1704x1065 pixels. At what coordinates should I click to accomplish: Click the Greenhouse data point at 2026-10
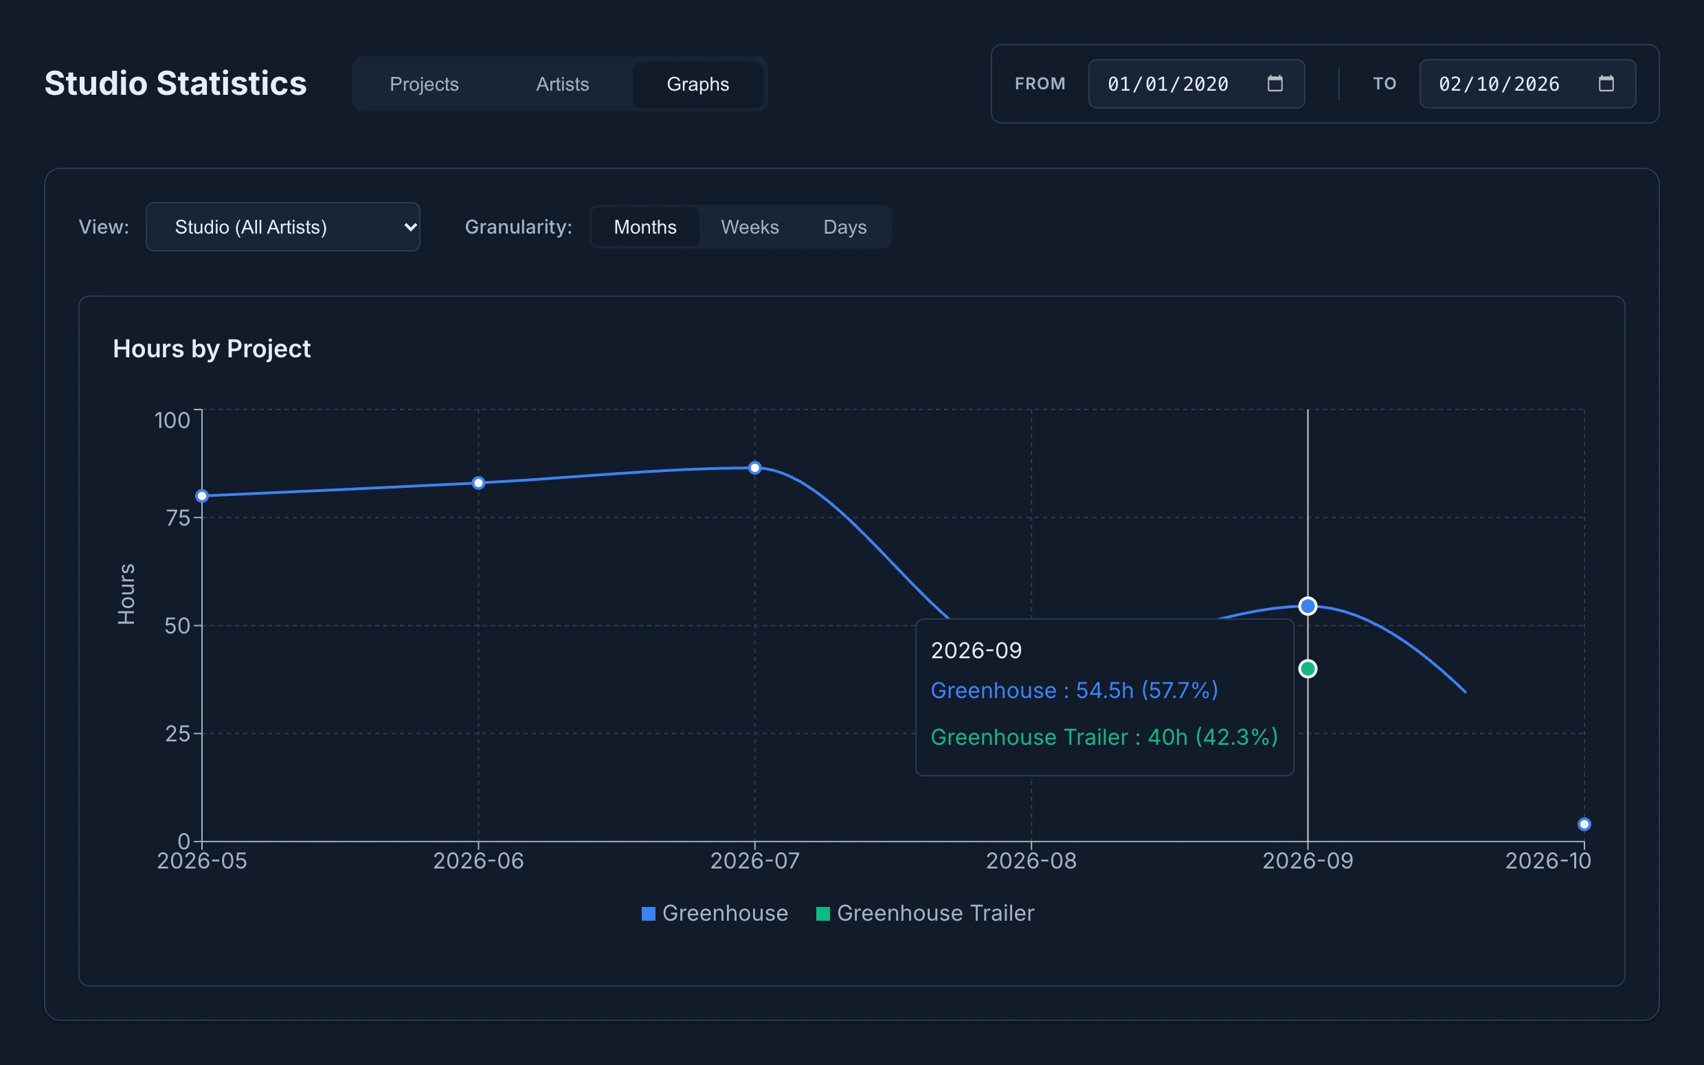tap(1584, 824)
